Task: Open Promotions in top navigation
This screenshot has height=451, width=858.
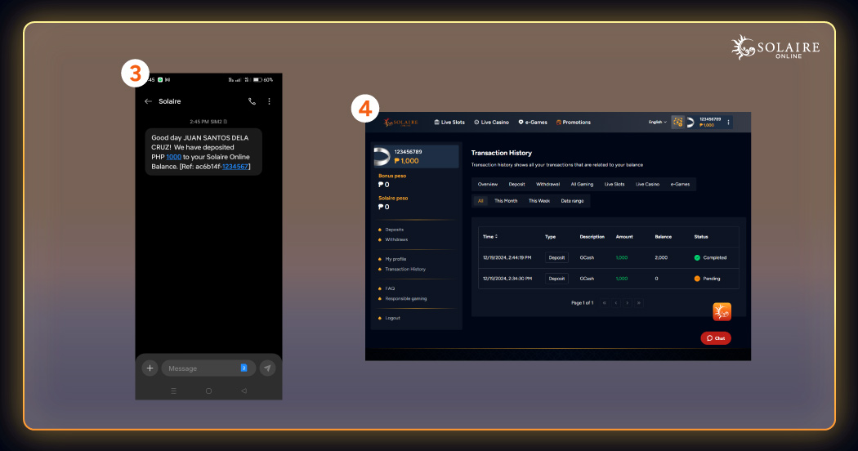Action: point(574,122)
